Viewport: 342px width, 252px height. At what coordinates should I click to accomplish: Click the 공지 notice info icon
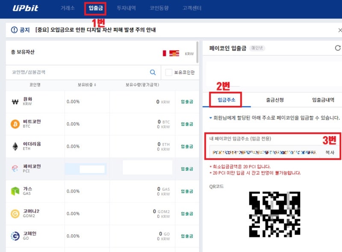(14, 30)
